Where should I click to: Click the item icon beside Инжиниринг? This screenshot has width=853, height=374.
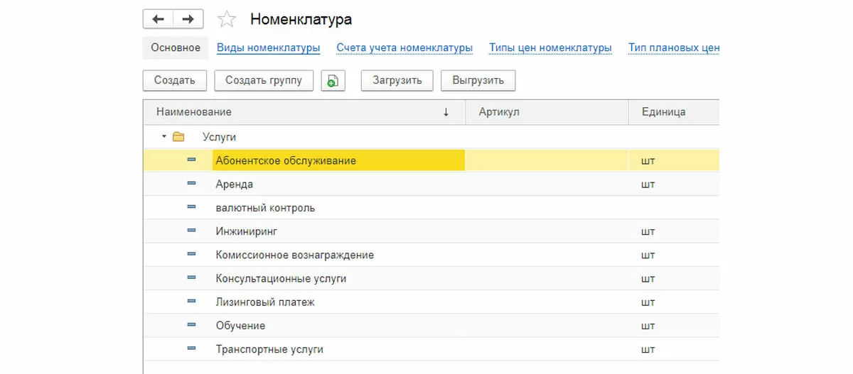click(x=191, y=231)
